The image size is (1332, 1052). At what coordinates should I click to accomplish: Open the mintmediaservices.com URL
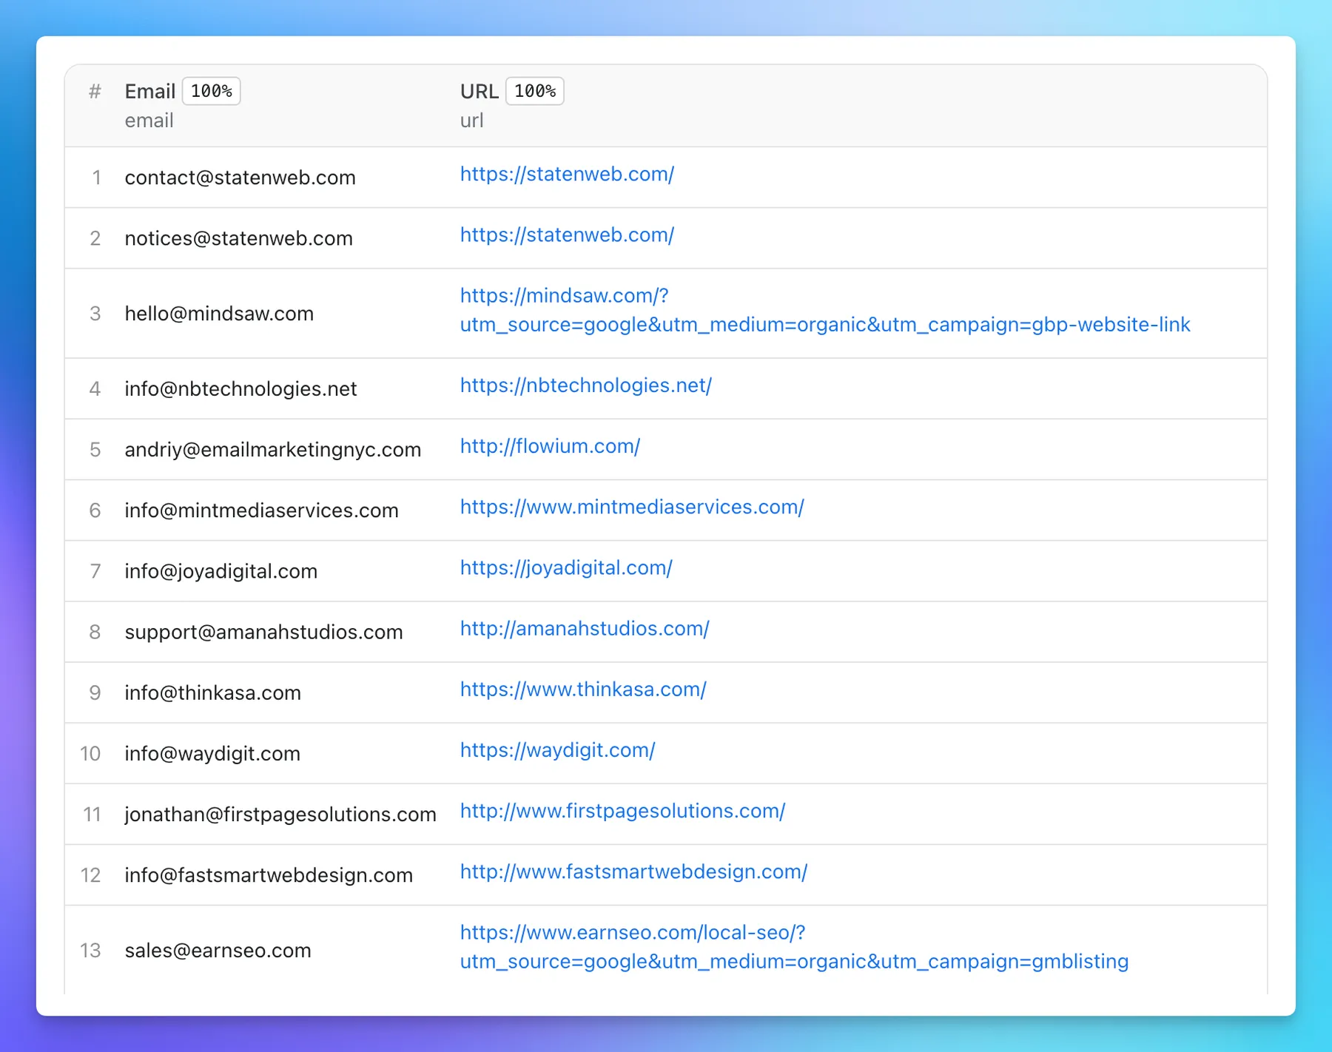coord(631,508)
